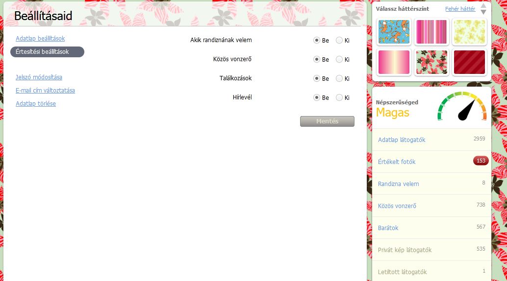Click the 535 count value
507x281 pixels.
481,249
